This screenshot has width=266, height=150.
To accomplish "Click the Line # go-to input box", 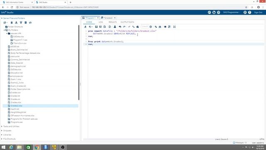I will point(145,27).
